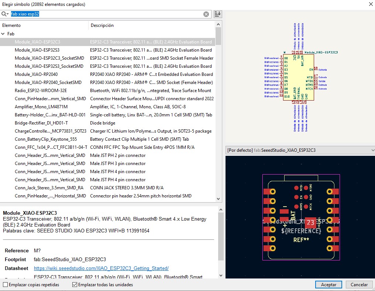The height and width of the screenshot is (291, 375).
Task: Choose Conn_BatteryClip_Keystone_555
Action: point(108,139)
